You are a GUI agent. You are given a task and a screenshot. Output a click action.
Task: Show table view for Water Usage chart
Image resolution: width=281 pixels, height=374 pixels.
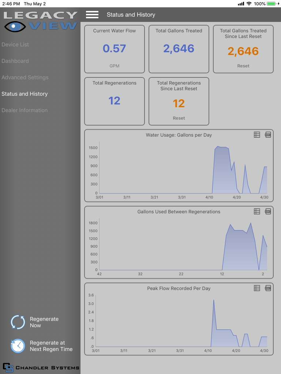pos(257,135)
